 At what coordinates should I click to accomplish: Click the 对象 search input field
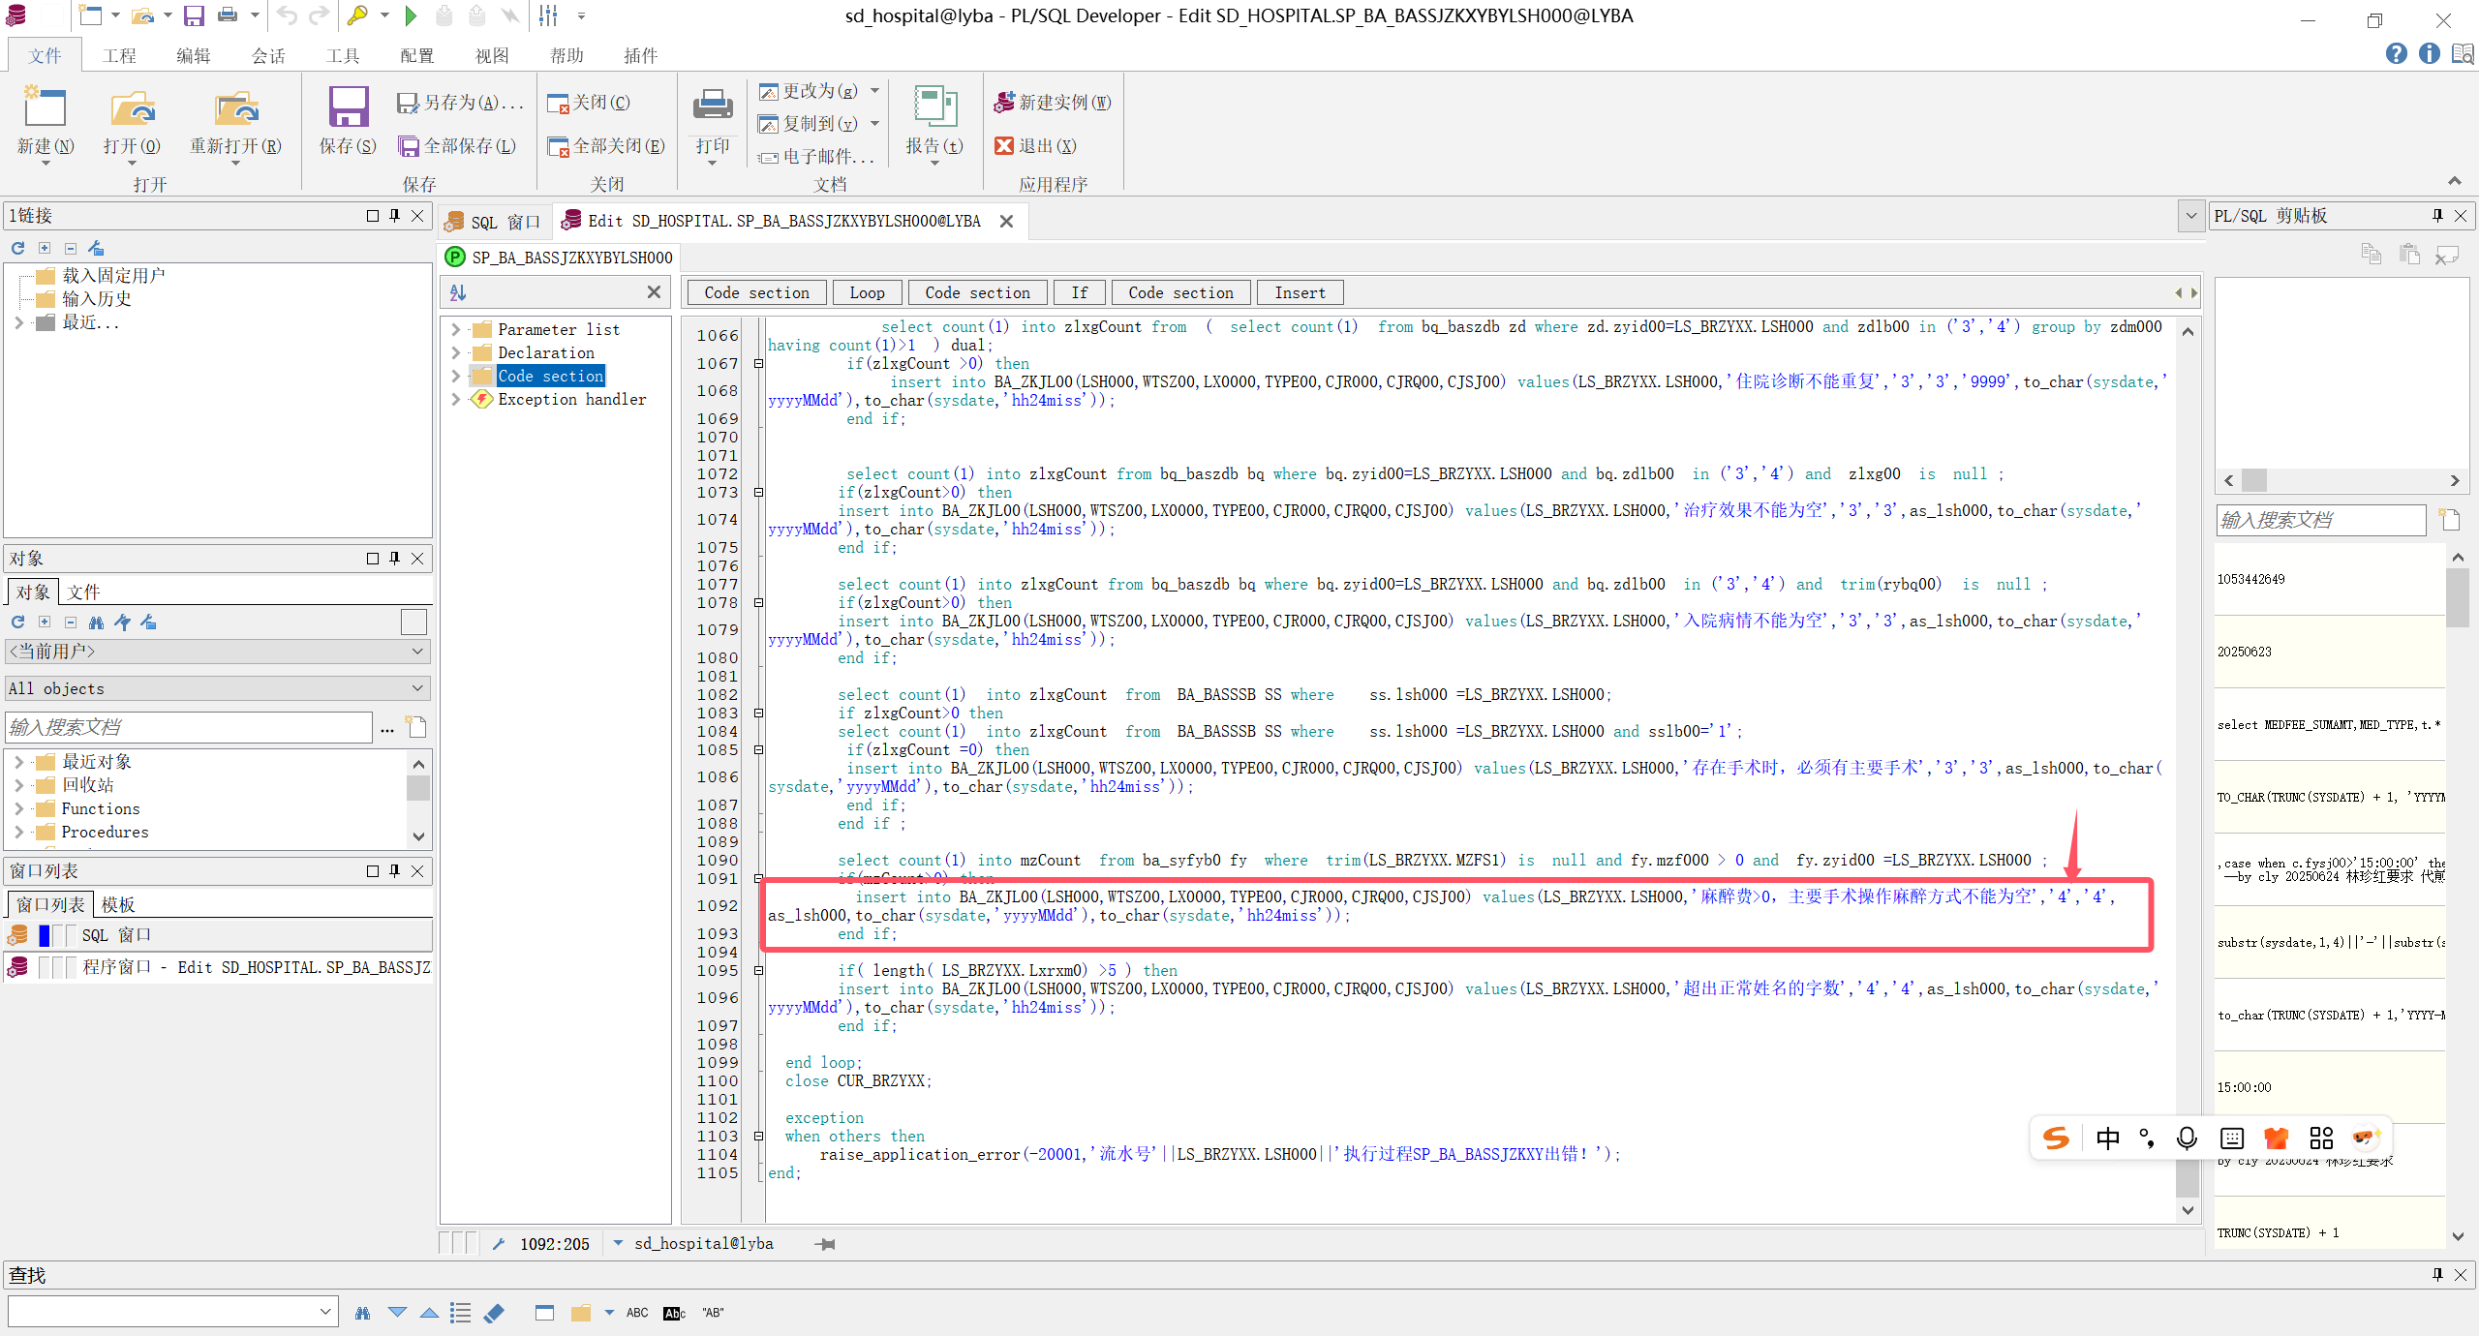pos(189,727)
